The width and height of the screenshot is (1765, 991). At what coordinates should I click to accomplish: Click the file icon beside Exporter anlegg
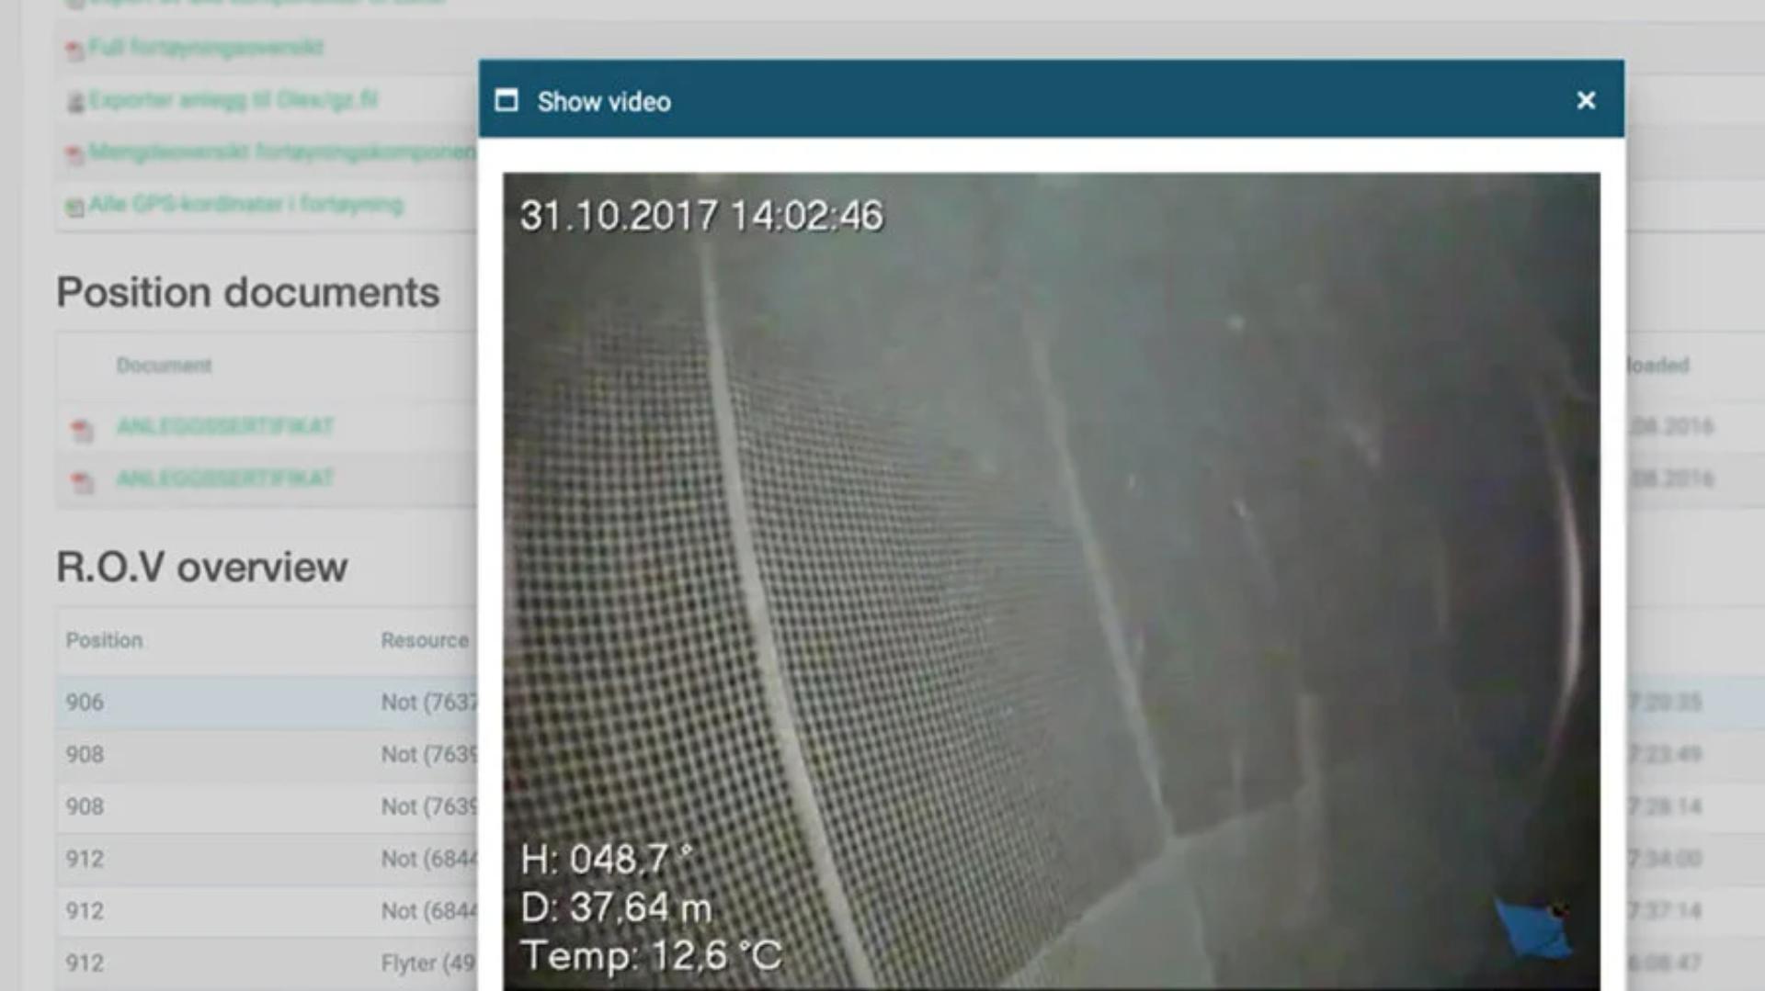point(75,101)
